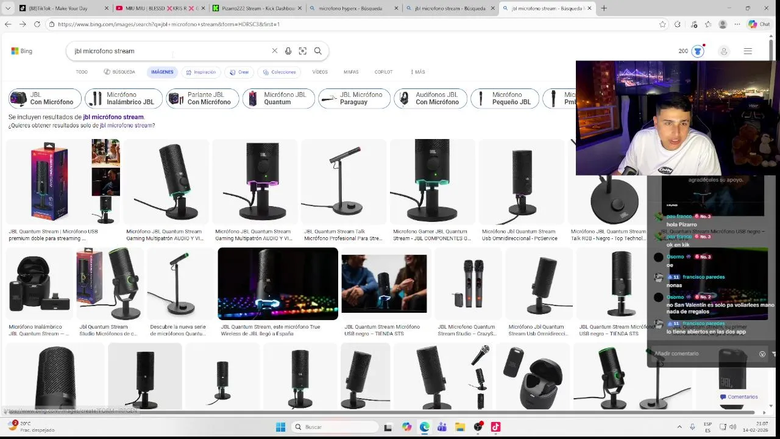Open the browser profile avatar in toolbar
The image size is (780, 439).
click(x=723, y=24)
